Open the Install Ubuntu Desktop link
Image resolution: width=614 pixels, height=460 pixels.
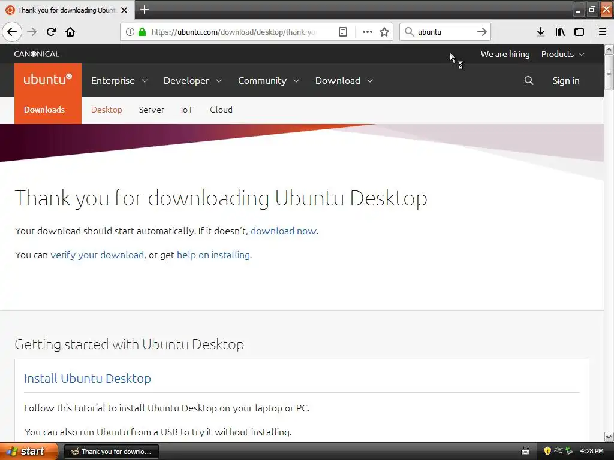point(88,379)
